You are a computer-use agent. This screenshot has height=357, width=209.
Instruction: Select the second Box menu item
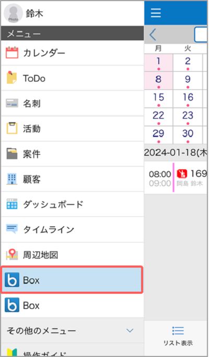[x=72, y=305]
